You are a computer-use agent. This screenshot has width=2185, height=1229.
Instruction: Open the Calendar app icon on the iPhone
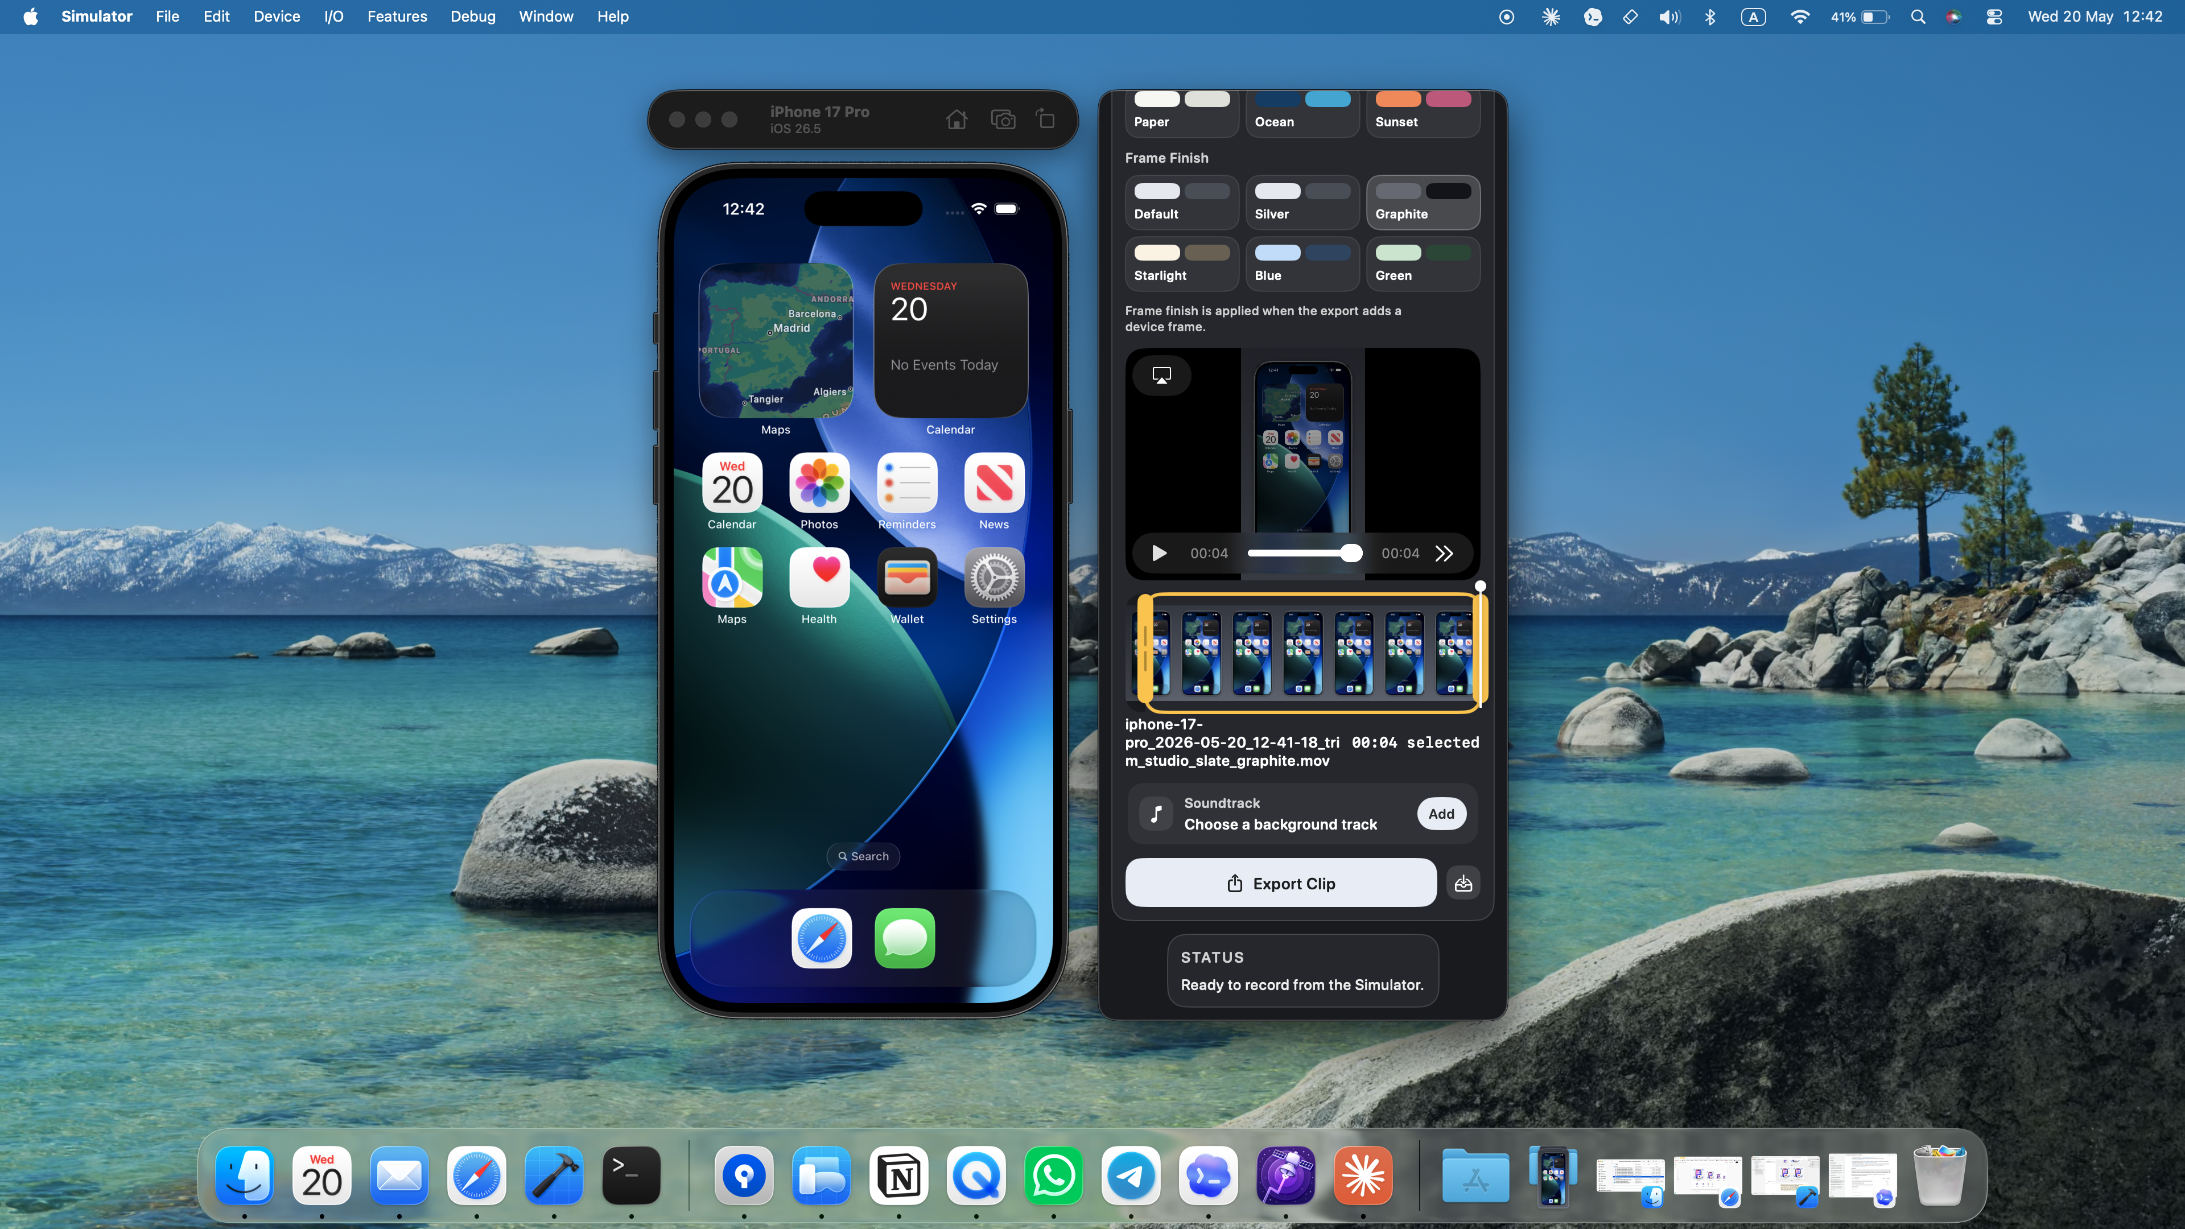tap(732, 482)
